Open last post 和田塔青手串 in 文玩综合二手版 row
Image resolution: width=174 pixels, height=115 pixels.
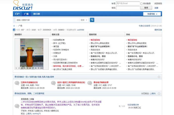coord(133,105)
